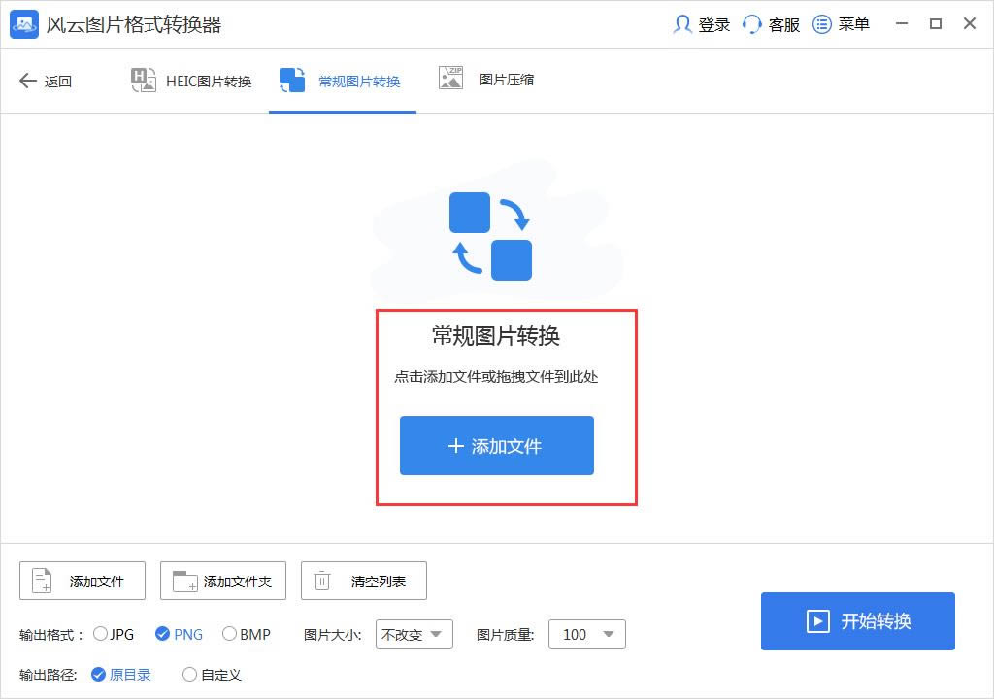Click 常规图片转换 heading in center

496,336
